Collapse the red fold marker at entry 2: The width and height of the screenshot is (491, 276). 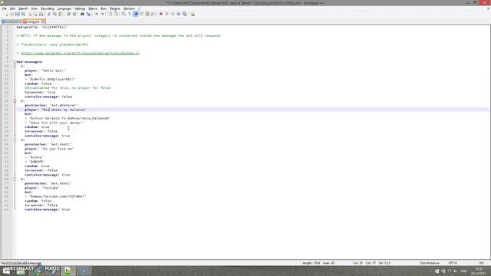point(15,100)
